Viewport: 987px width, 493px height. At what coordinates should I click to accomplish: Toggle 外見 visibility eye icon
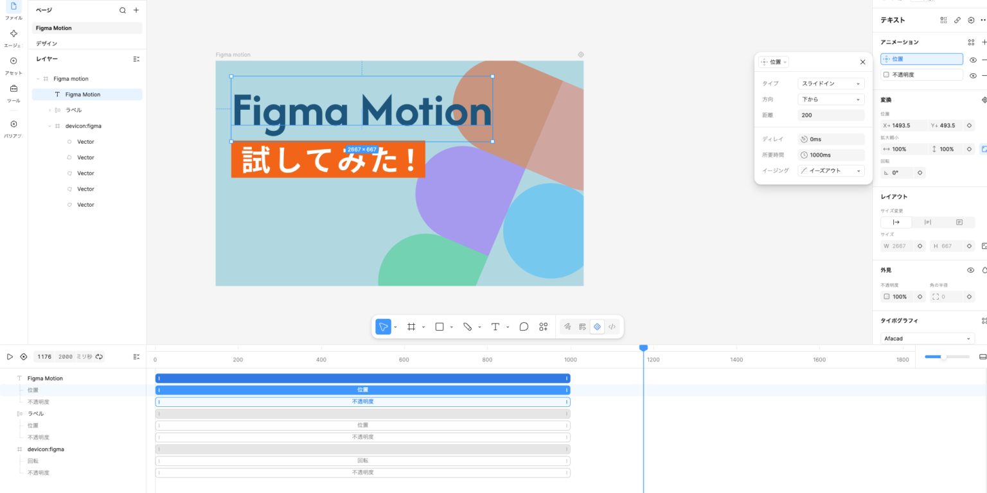(971, 270)
